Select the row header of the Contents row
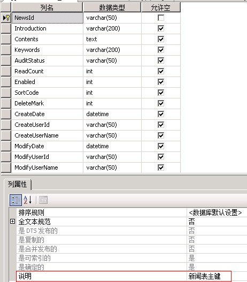This screenshot has width=247, height=282. pyautogui.click(x=6, y=39)
